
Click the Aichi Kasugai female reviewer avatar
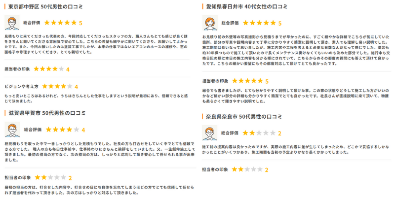(210, 23)
